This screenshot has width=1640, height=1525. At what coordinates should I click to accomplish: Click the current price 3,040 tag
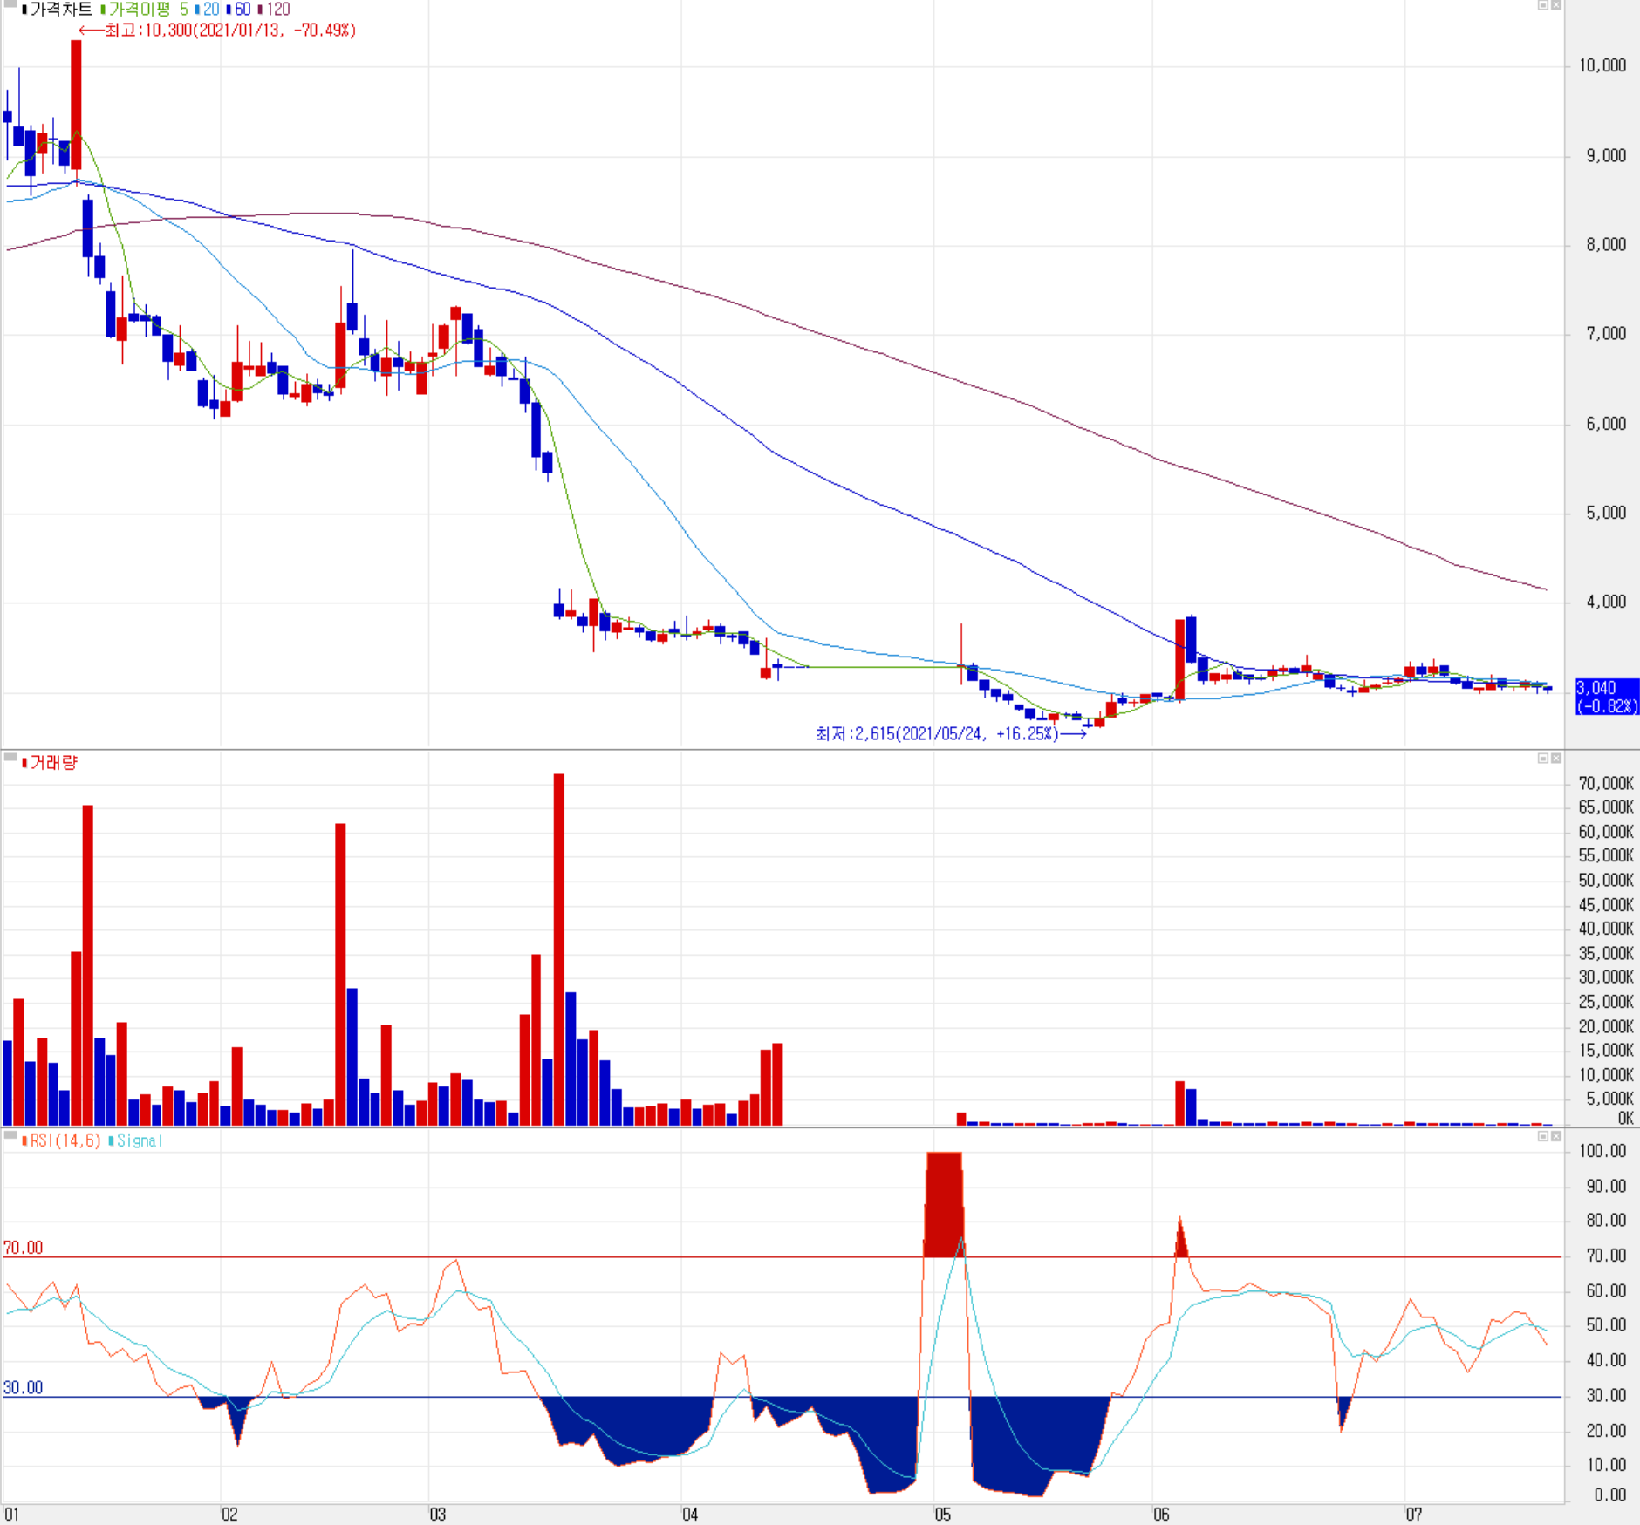click(x=1607, y=697)
